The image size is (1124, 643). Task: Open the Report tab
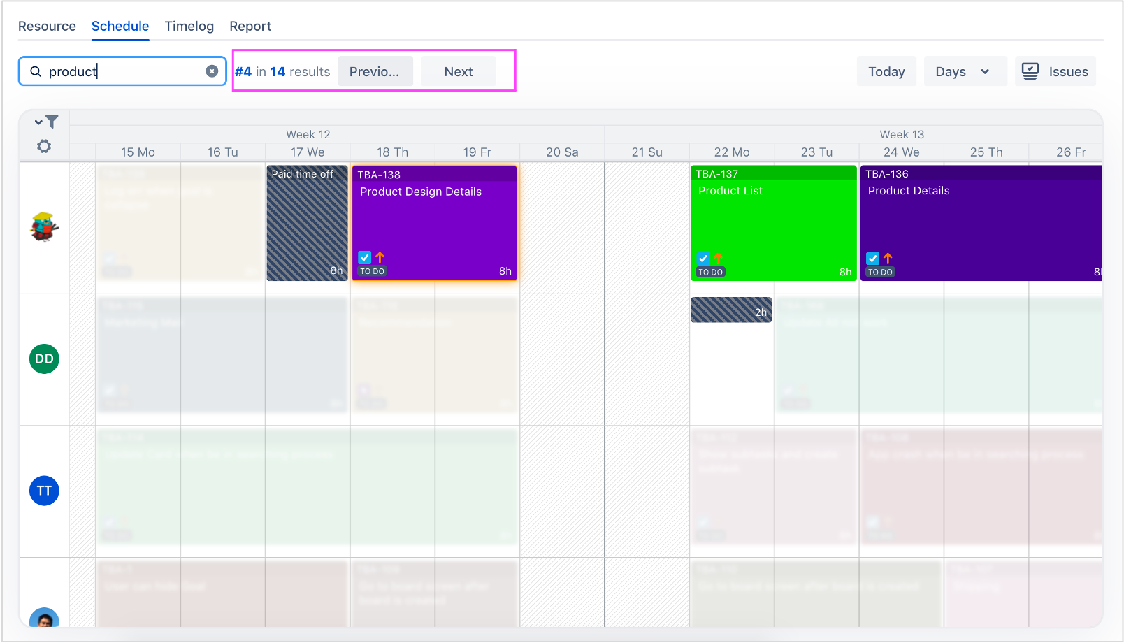250,26
